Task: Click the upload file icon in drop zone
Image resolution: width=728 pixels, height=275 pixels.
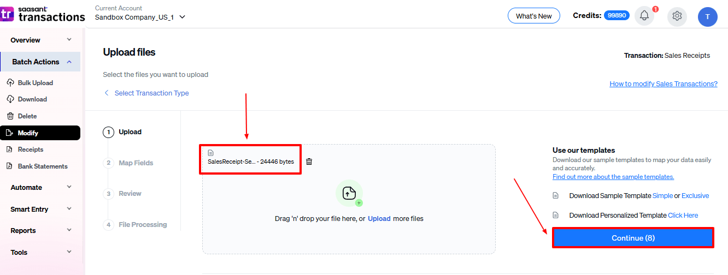Action: coord(349,193)
